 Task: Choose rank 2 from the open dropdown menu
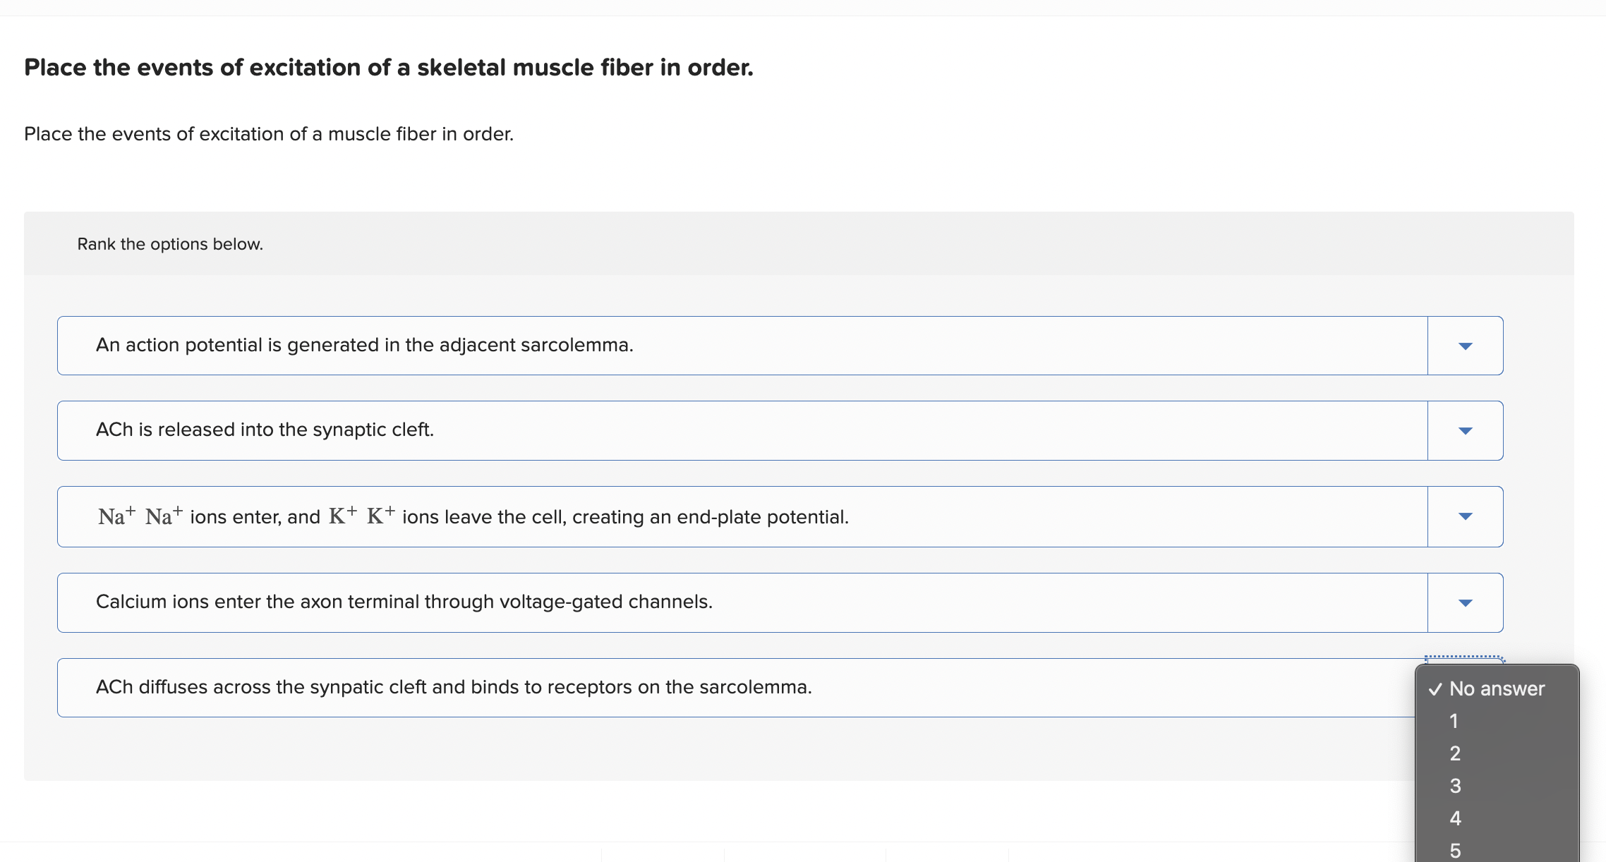[1454, 753]
